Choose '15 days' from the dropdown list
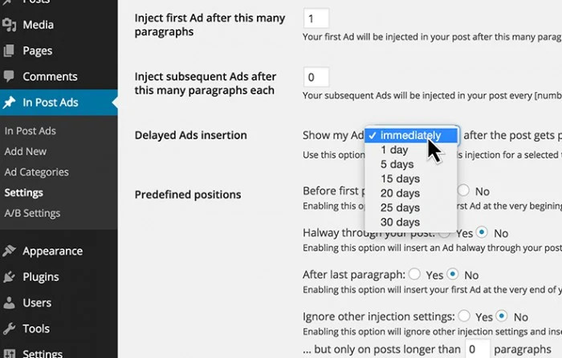Screen dimensions: 562x358 pos(400,179)
